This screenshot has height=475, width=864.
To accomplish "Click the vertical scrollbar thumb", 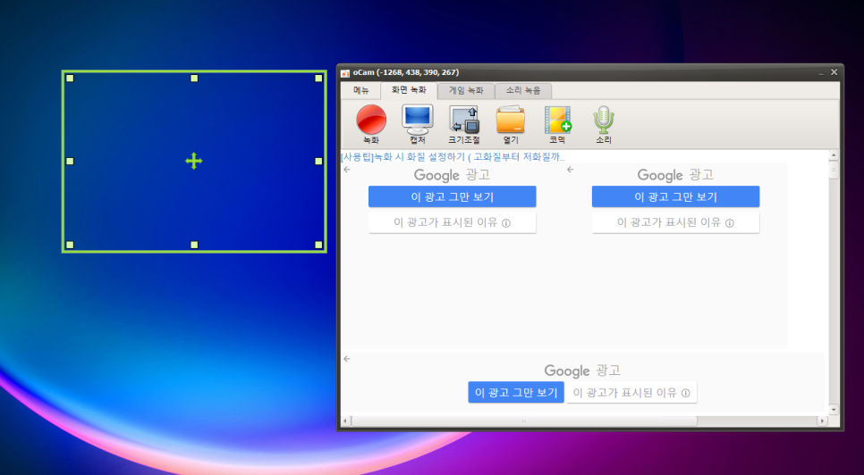I will tap(834, 171).
